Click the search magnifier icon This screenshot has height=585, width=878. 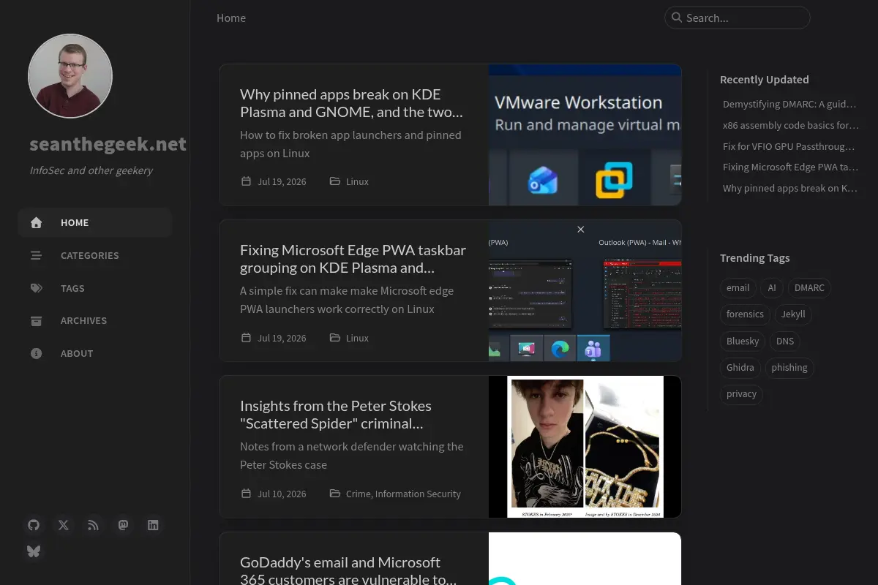pyautogui.click(x=677, y=18)
